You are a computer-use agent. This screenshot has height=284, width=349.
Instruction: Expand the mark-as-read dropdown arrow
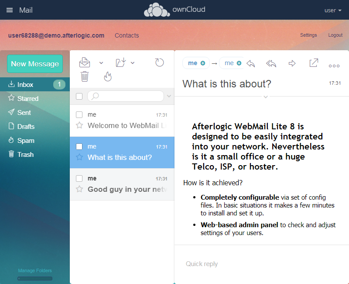[101, 63]
